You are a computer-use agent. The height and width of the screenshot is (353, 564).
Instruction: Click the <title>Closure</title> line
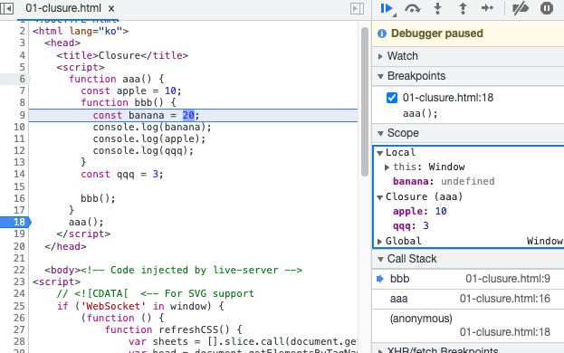[x=122, y=55]
